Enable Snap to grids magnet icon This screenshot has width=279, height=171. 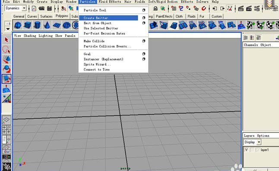tap(174, 8)
